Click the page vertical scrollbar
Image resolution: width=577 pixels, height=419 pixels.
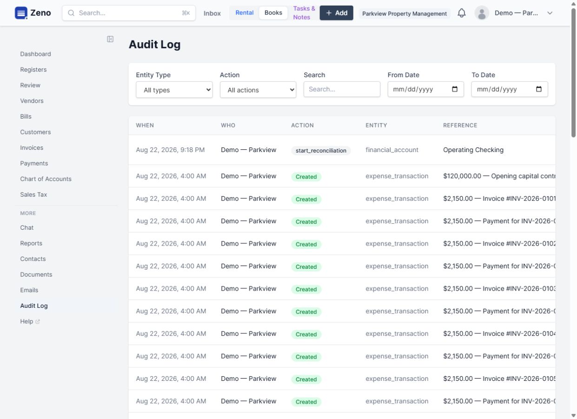click(x=573, y=209)
